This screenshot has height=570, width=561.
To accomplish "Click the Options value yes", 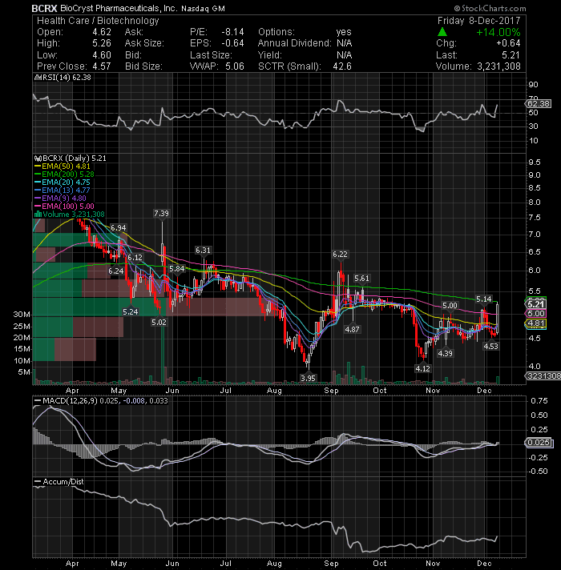I will pos(344,32).
